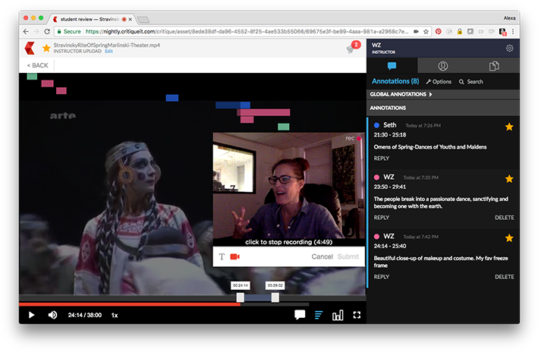The width and height of the screenshot is (538, 352).
Task: Open the Alexa Chrome profile button
Action: (x=509, y=18)
